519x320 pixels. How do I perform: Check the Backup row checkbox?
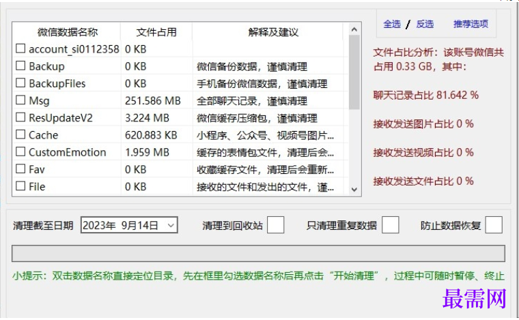tap(20, 66)
